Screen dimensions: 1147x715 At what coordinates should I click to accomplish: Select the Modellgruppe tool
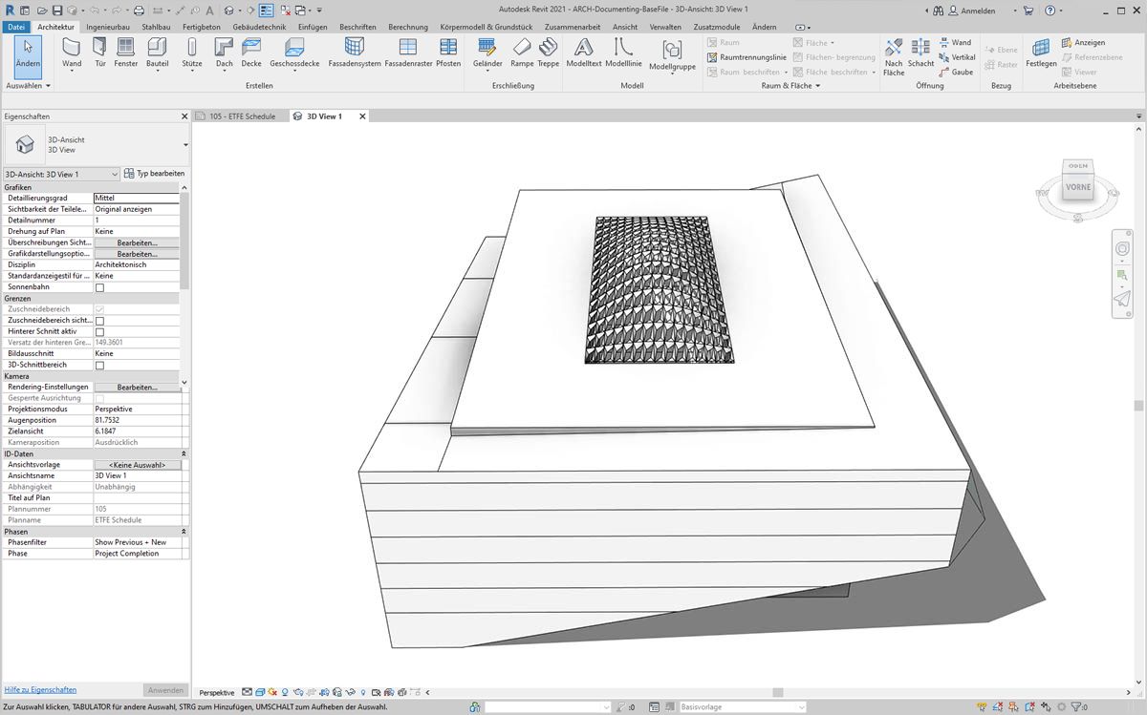672,56
